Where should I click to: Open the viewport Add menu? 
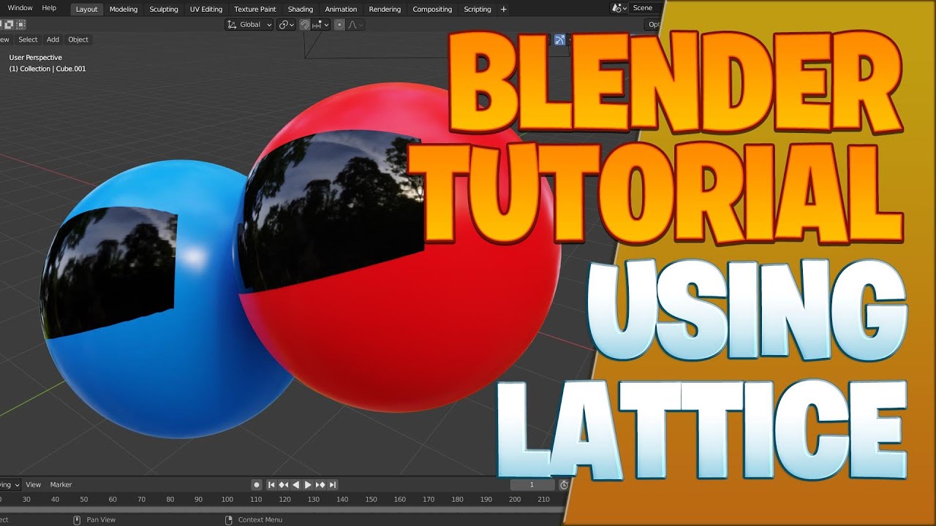coord(53,39)
